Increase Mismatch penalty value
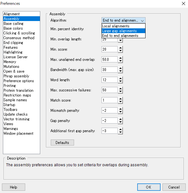The image size is (188, 193). pos(120,109)
